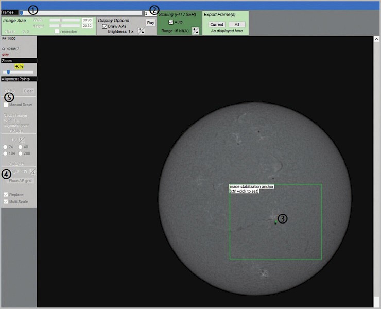This screenshot has width=381, height=309.
Task: Toggle the Draw APs checkbox
Action: (105, 26)
